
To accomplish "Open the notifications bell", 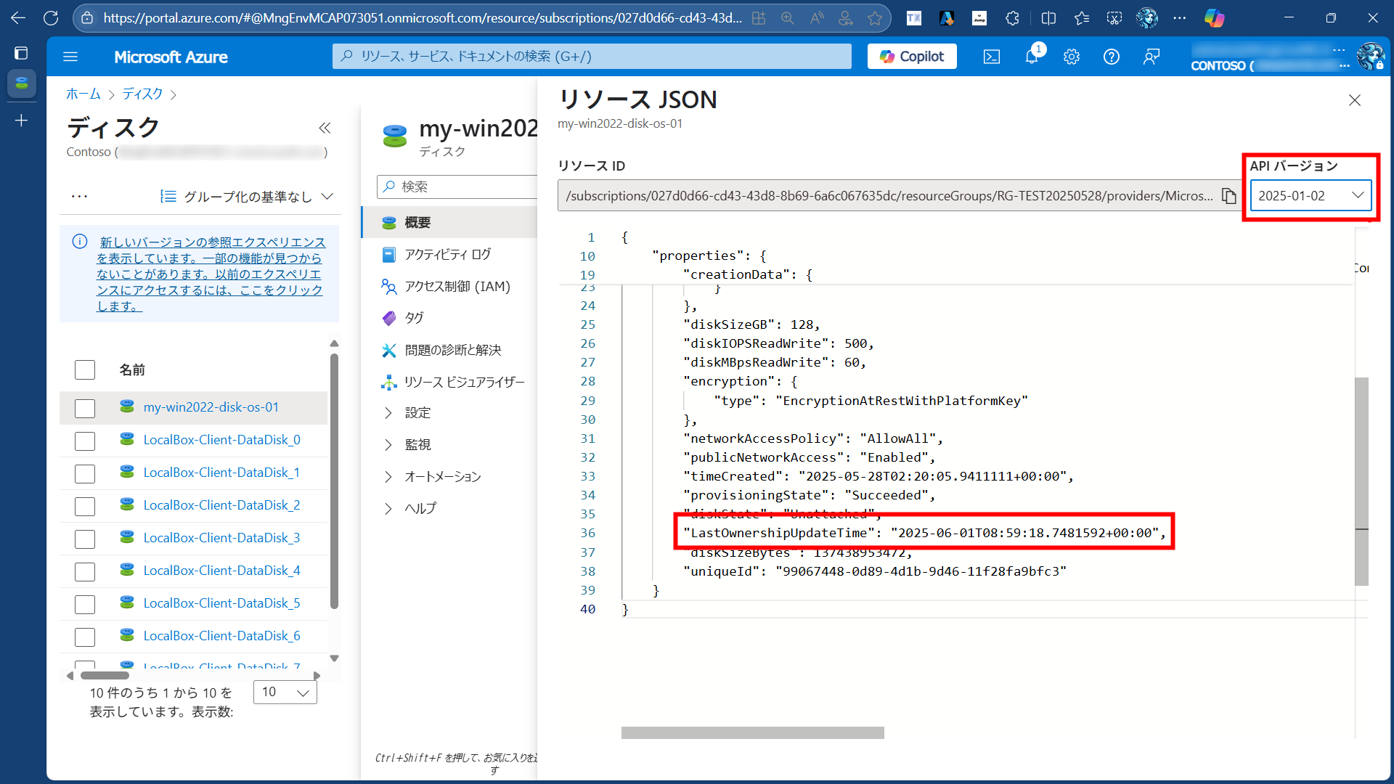I will [1032, 57].
